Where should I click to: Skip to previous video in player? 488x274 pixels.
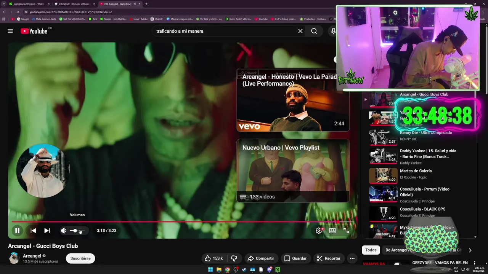pyautogui.click(x=33, y=231)
